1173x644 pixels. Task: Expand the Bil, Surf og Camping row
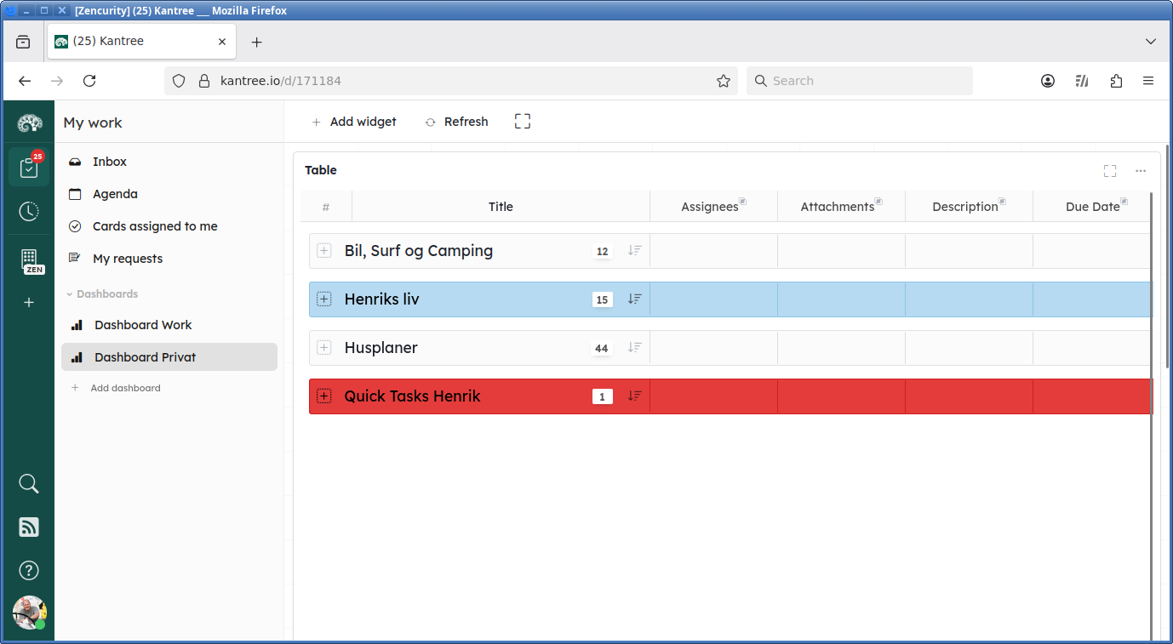[x=323, y=250]
